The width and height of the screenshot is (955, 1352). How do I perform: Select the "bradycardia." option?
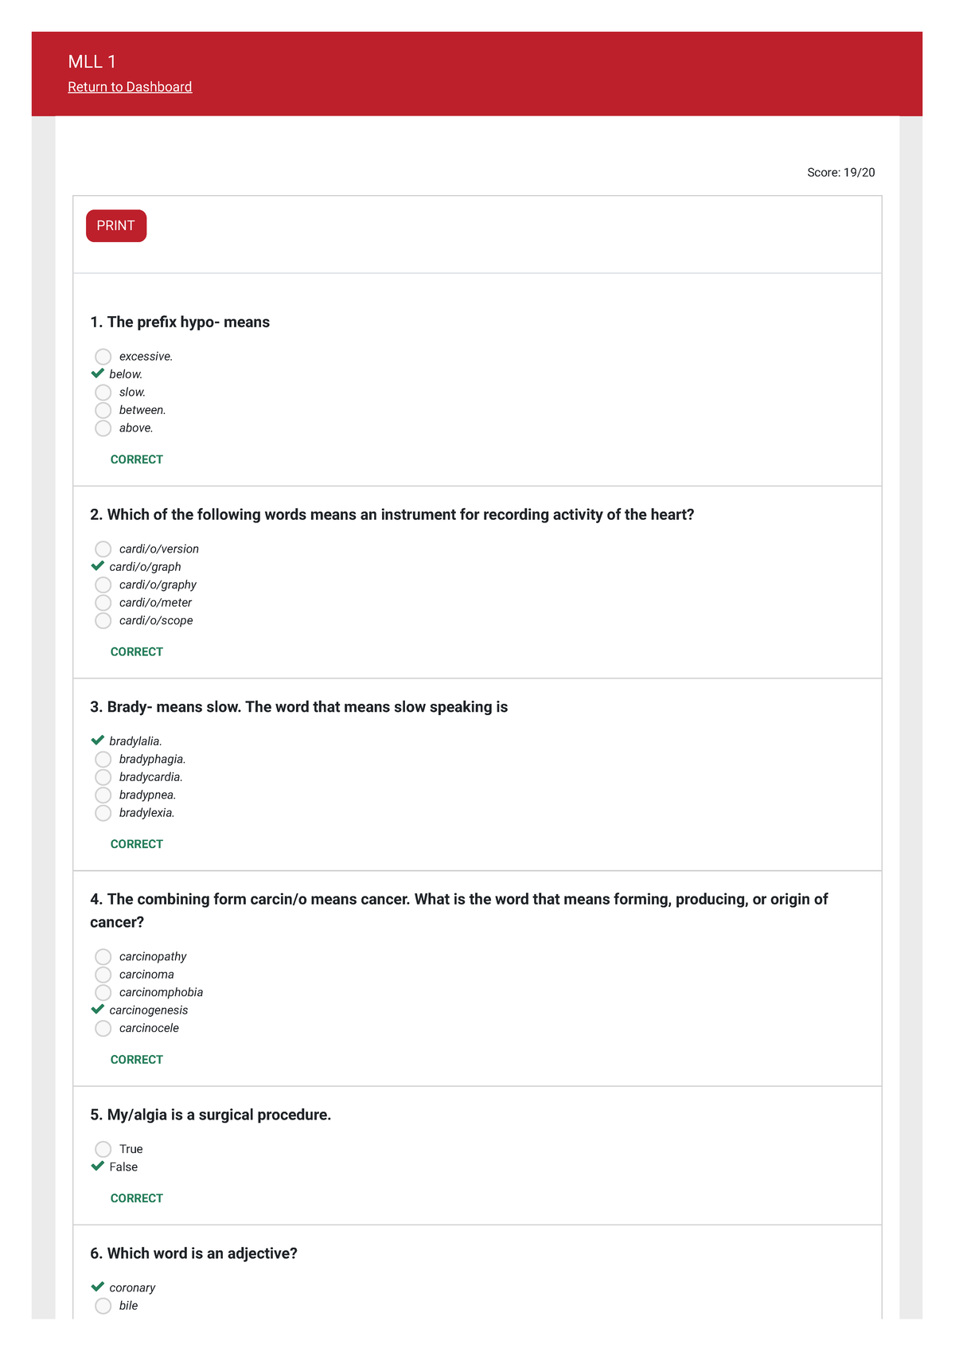pos(103,776)
